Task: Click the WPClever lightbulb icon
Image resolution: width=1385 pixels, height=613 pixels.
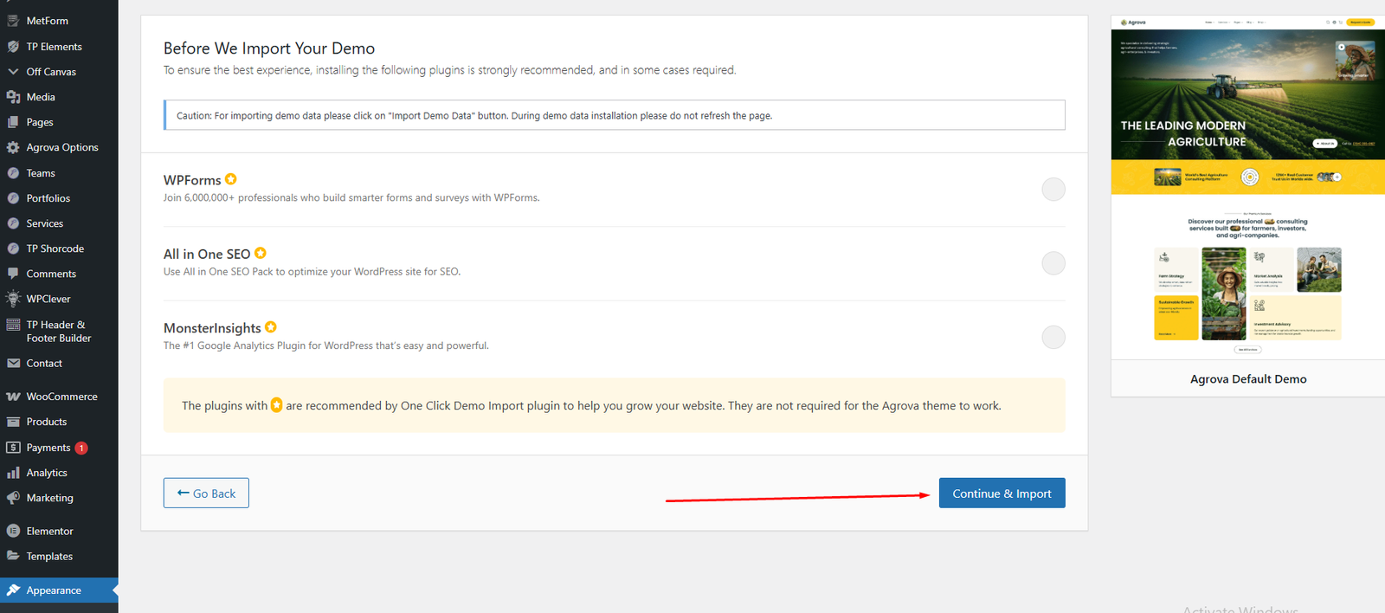Action: 13,299
